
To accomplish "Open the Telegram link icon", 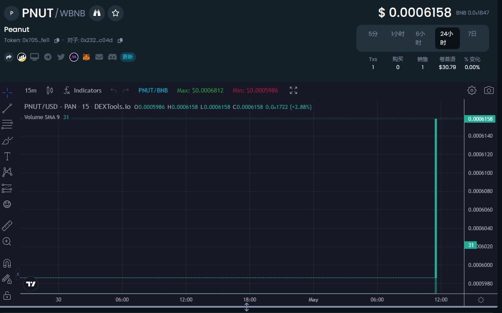I will pyautogui.click(x=48, y=57).
